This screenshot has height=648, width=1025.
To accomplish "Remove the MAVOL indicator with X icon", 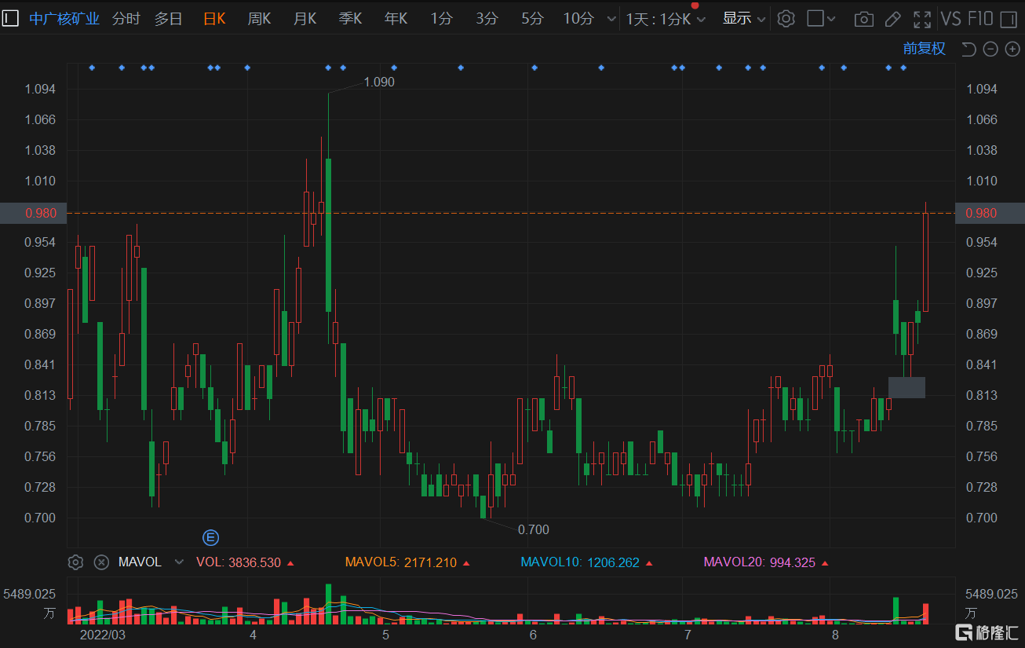I will coord(101,562).
